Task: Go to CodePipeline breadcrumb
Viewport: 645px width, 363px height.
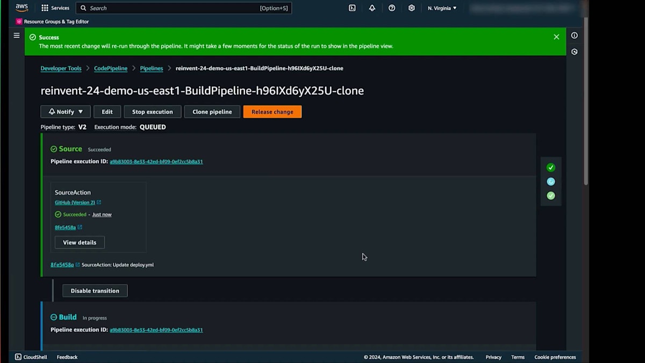Action: pos(111,68)
